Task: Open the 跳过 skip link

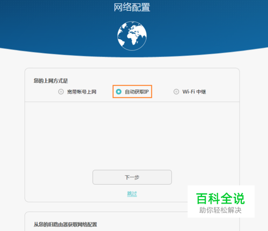Action: pyautogui.click(x=132, y=193)
